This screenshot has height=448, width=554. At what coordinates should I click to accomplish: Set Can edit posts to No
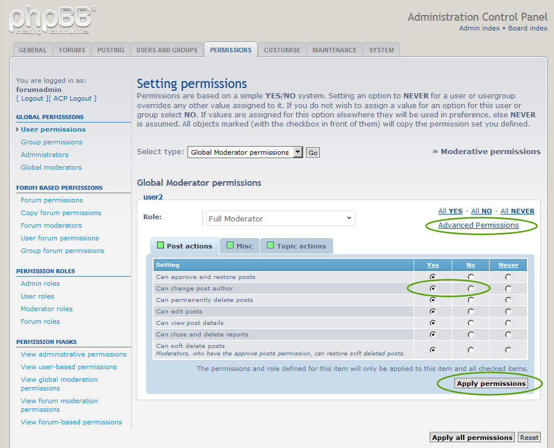click(x=471, y=311)
